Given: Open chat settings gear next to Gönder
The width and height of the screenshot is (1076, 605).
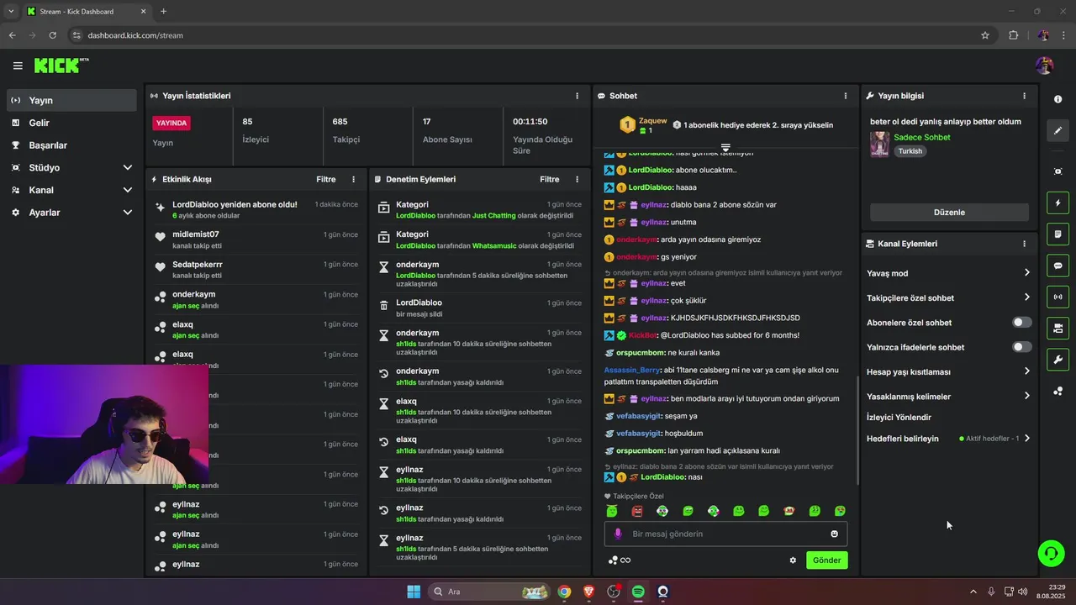Looking at the screenshot, I should point(793,560).
